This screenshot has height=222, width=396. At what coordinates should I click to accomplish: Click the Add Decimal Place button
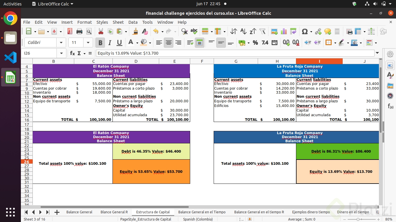pos(286,42)
